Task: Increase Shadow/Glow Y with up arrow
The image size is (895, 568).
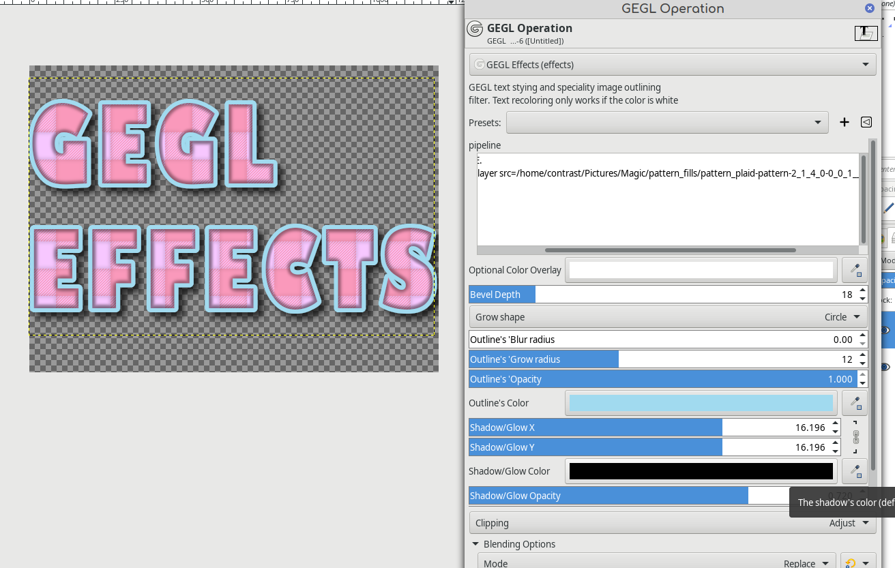Action: tap(835, 443)
